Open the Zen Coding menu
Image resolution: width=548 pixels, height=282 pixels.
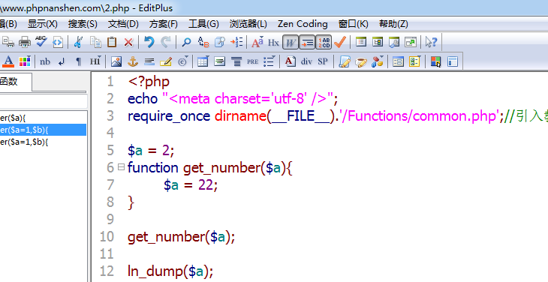point(303,24)
